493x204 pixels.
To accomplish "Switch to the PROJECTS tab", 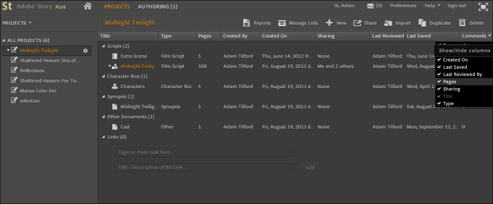I will click(x=117, y=7).
